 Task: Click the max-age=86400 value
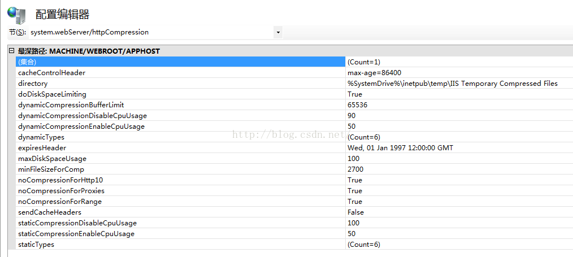[x=375, y=73]
